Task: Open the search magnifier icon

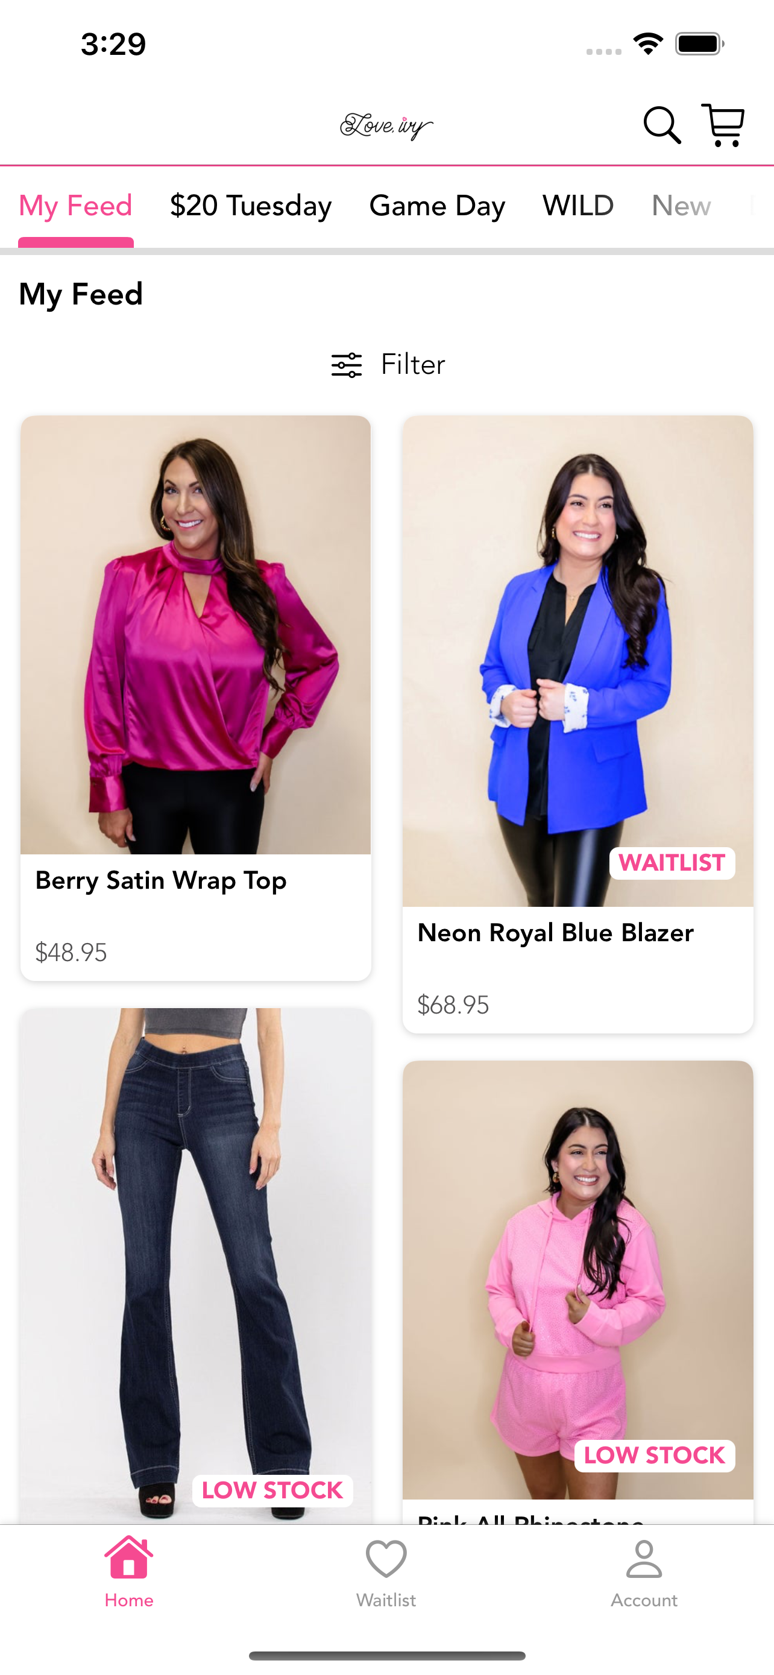Action: (661, 125)
